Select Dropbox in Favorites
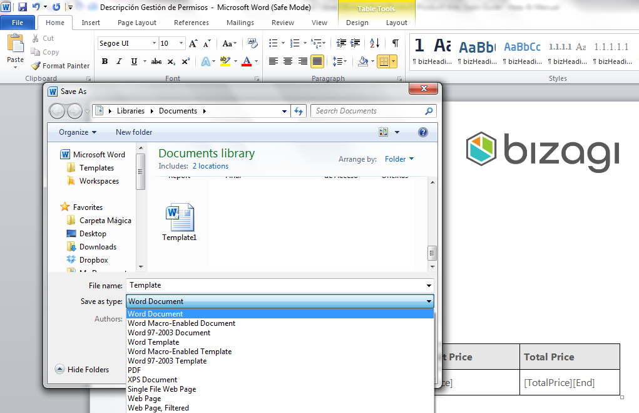 (93, 260)
